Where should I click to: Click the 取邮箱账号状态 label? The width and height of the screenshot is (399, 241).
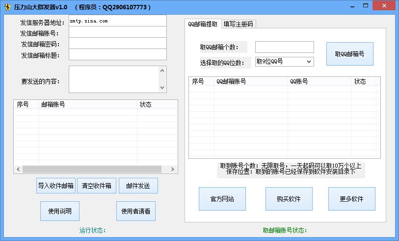285,230
